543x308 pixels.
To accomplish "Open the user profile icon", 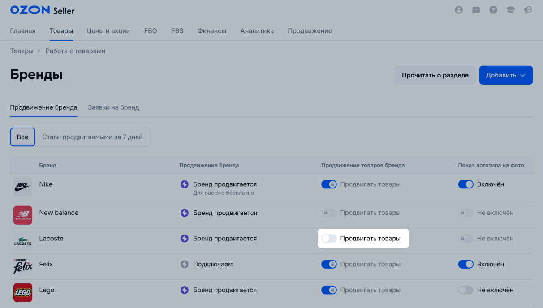I will click(x=459, y=10).
